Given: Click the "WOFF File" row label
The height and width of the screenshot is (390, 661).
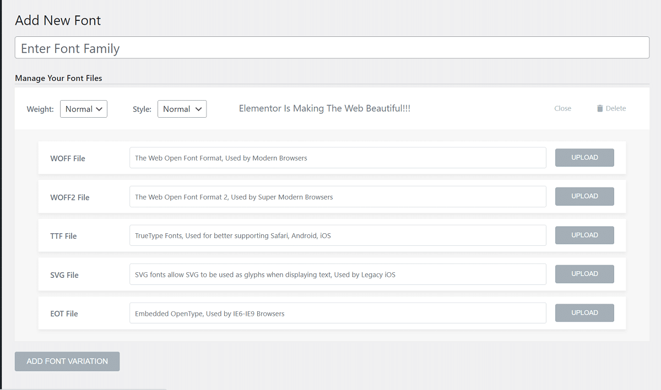Looking at the screenshot, I should coord(68,158).
